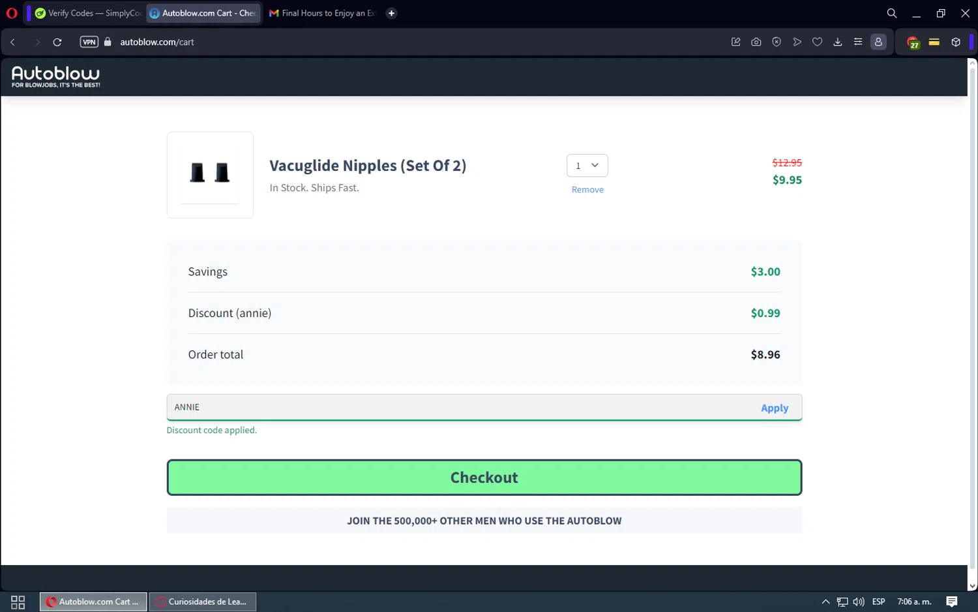Go forward one page
Screen dimensions: 978x612
37,42
